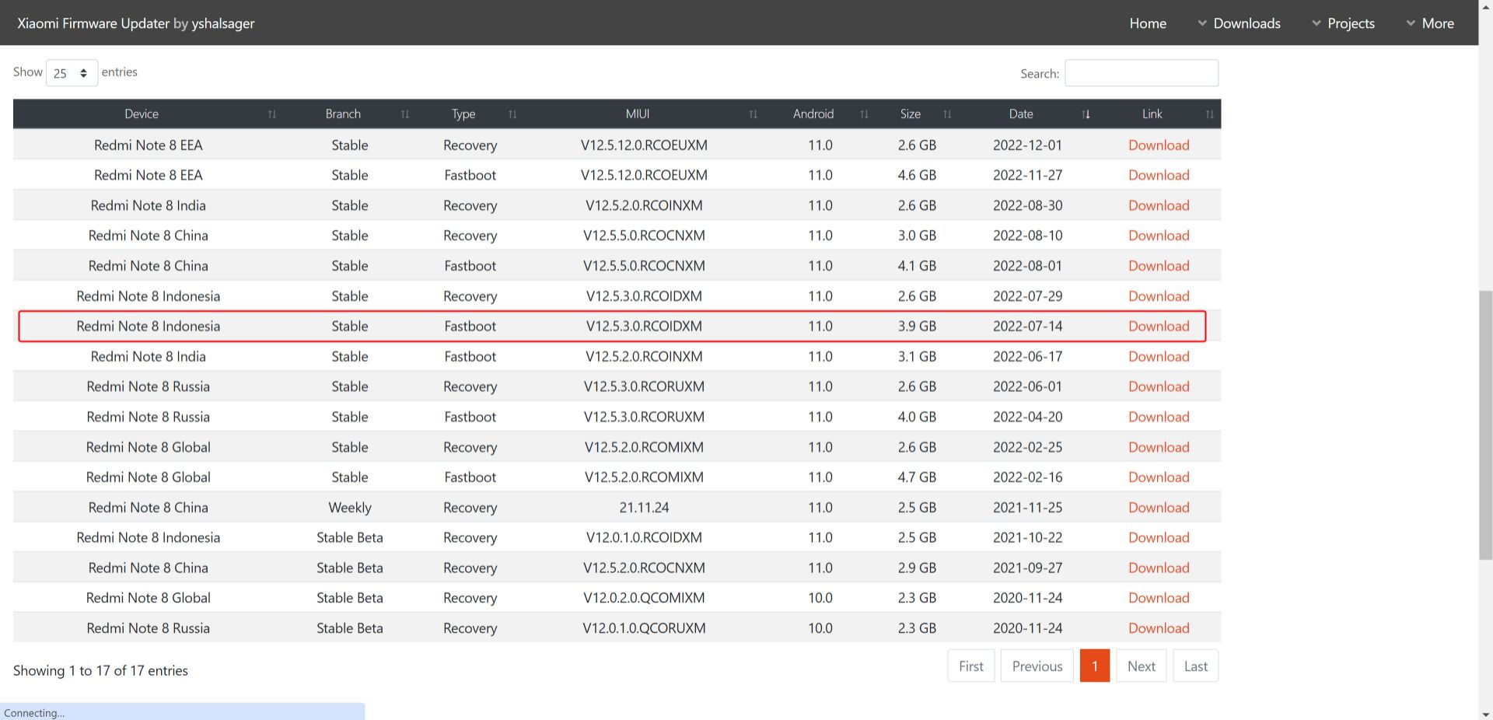
Task: Focus the table Search field
Action: tap(1141, 73)
